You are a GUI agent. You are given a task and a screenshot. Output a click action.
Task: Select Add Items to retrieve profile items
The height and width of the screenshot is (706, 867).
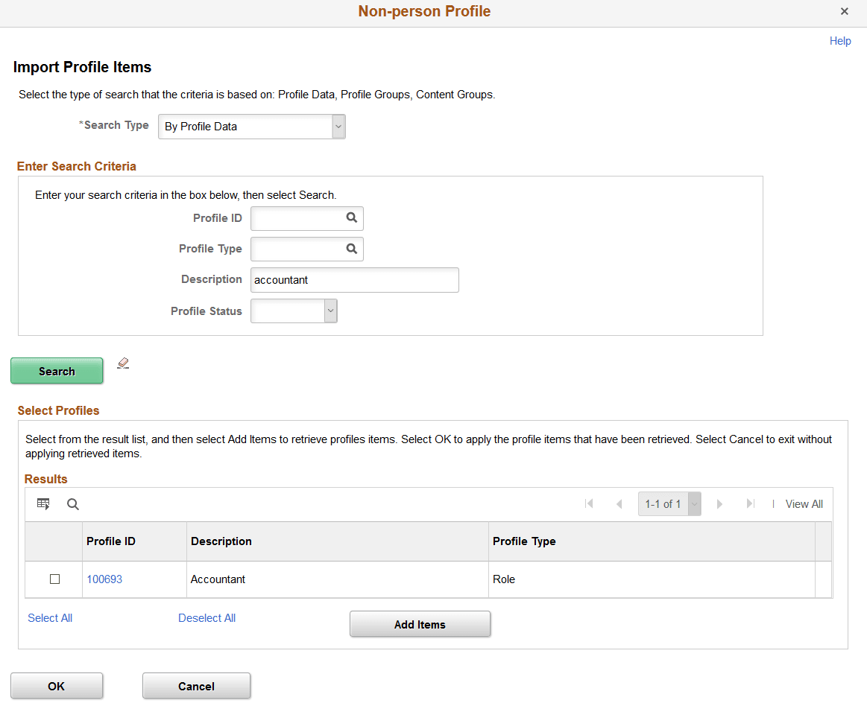tap(420, 623)
